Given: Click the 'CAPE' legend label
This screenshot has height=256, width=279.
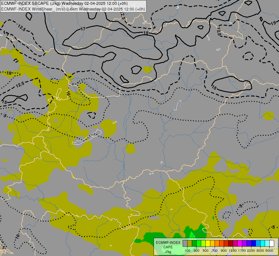Looking at the screenshot, I should 168,247.
